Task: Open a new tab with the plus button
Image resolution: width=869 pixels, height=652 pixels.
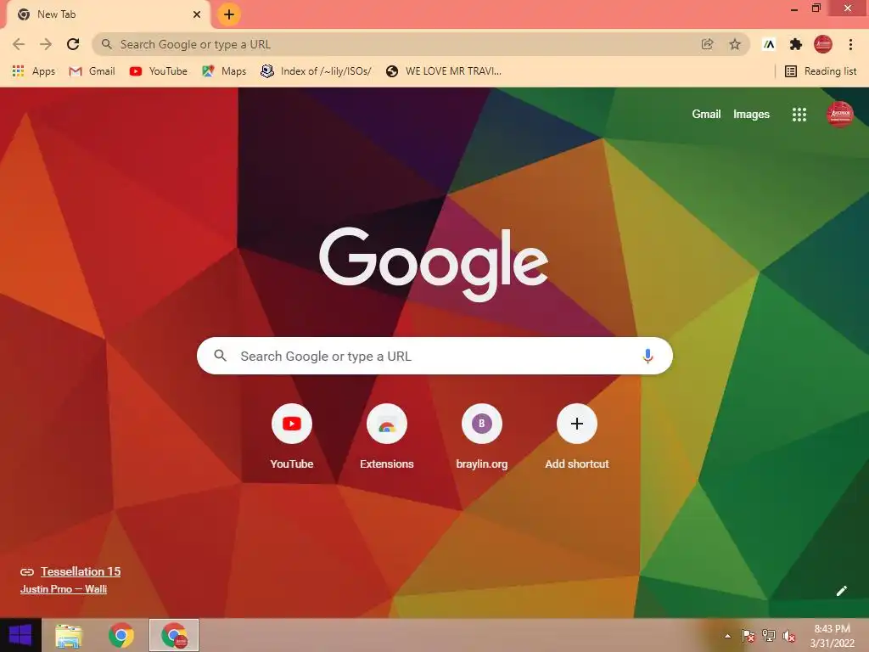Action: (x=229, y=14)
